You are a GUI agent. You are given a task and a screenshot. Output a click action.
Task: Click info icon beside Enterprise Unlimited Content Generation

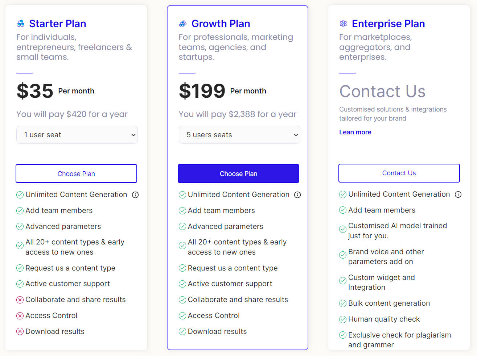pos(458,194)
